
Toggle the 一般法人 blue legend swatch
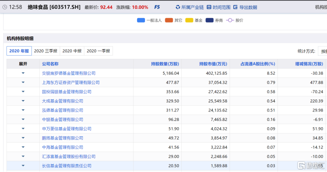click(x=141, y=20)
